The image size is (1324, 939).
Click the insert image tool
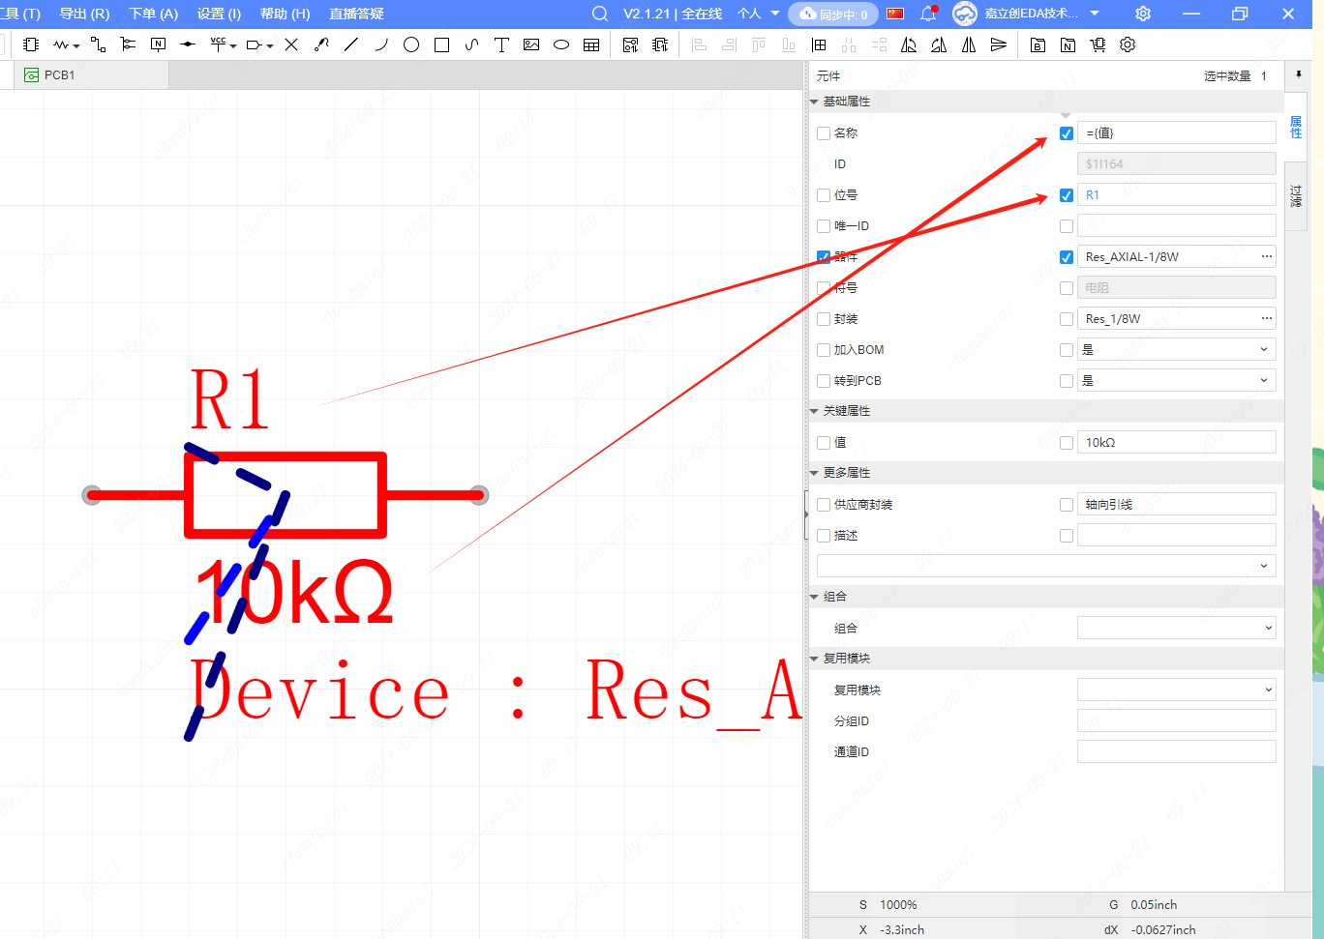[531, 44]
